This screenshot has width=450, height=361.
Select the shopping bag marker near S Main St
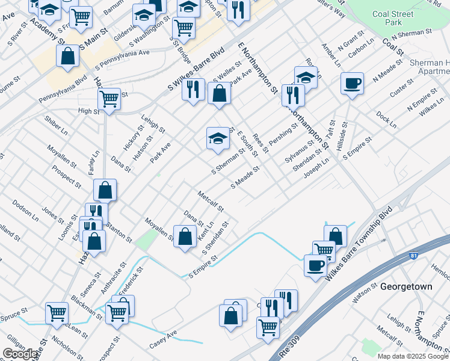click(x=68, y=56)
